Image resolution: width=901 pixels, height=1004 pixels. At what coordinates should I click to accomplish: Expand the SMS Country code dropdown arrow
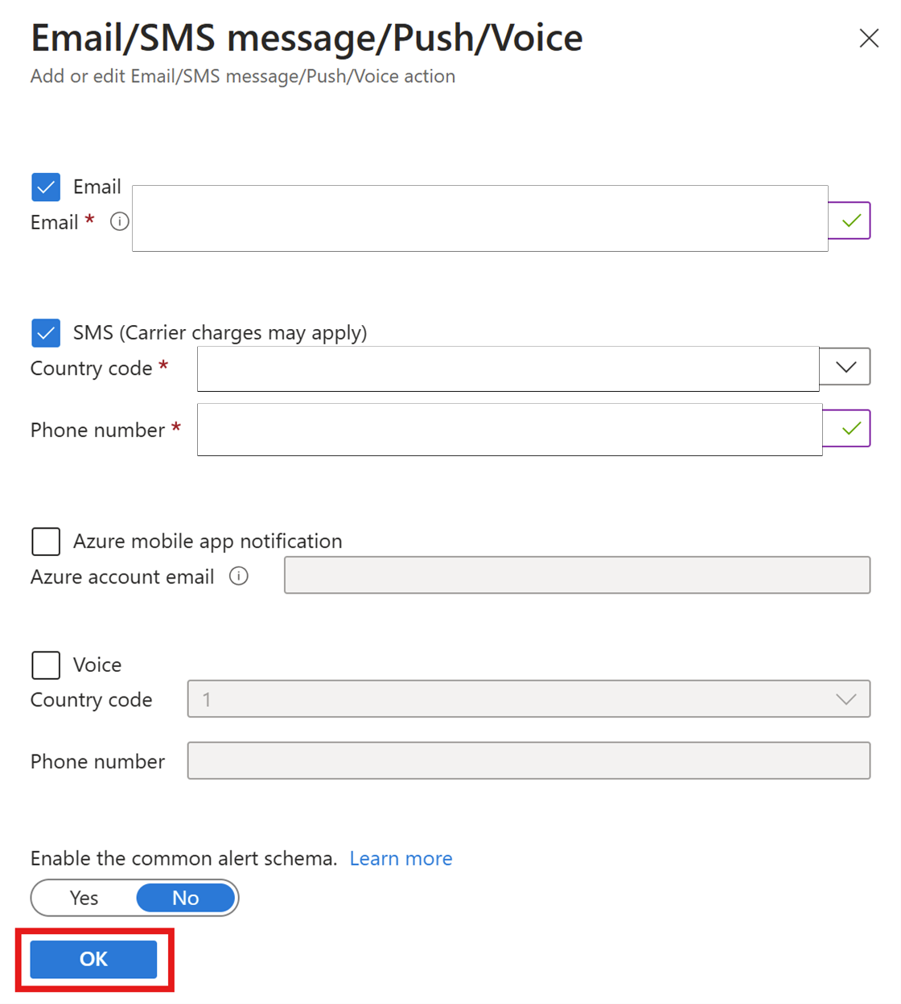click(845, 367)
